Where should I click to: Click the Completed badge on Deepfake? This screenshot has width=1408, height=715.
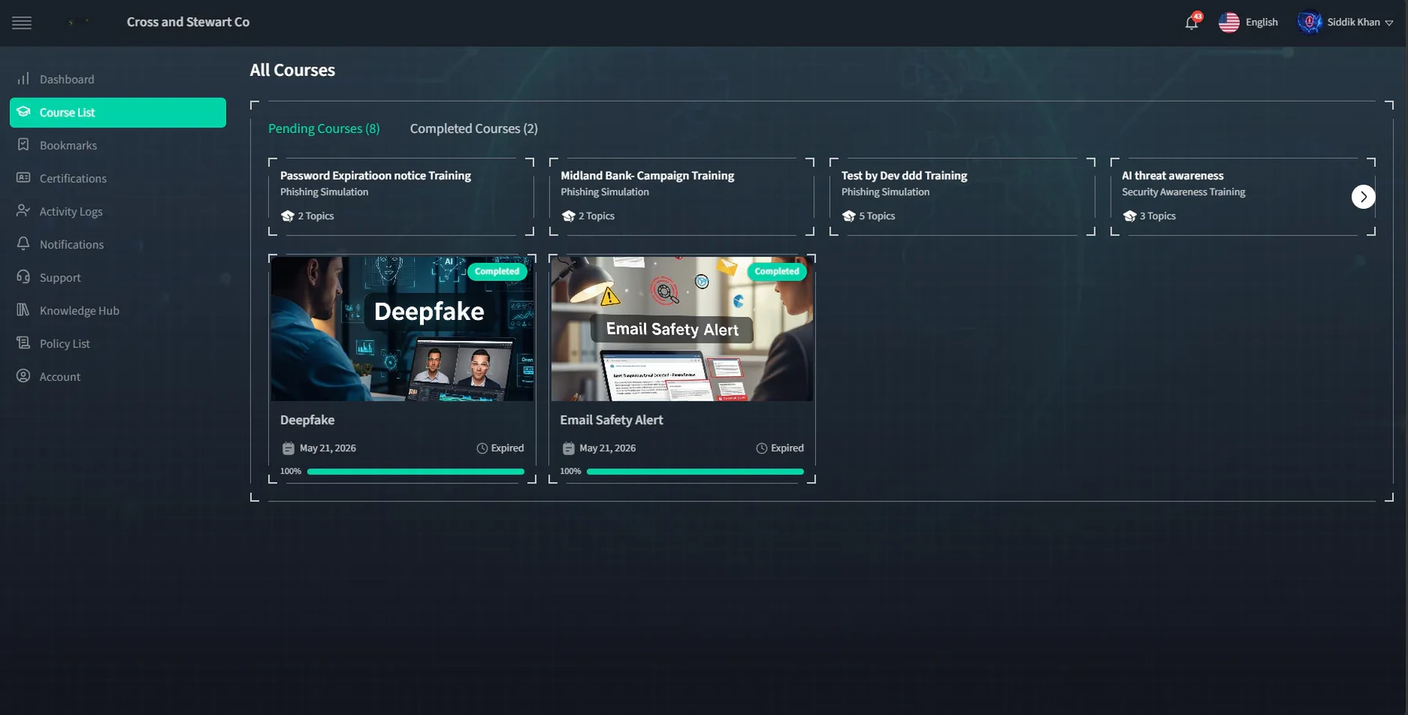click(x=497, y=271)
